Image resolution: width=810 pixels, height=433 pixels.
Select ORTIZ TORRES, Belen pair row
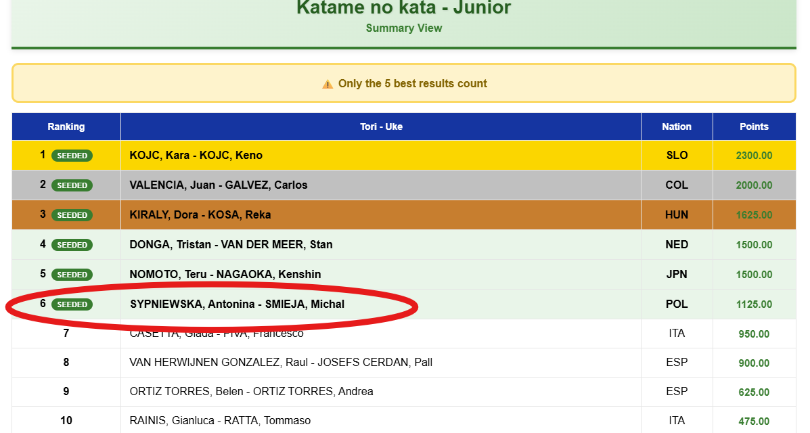tap(251, 392)
